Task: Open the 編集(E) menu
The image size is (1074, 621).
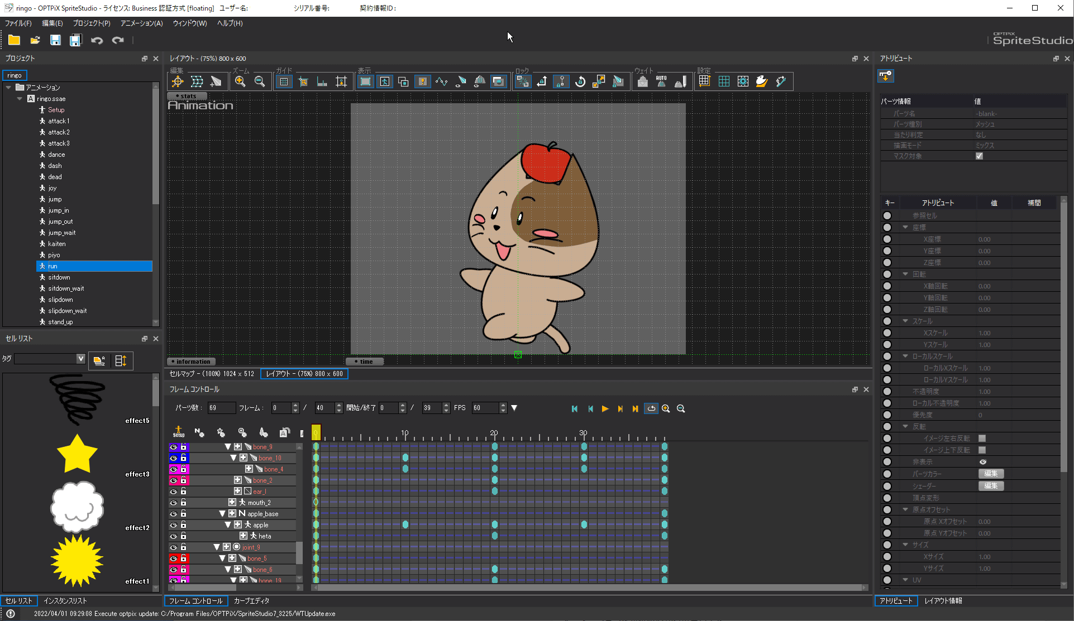Action: pyautogui.click(x=52, y=23)
